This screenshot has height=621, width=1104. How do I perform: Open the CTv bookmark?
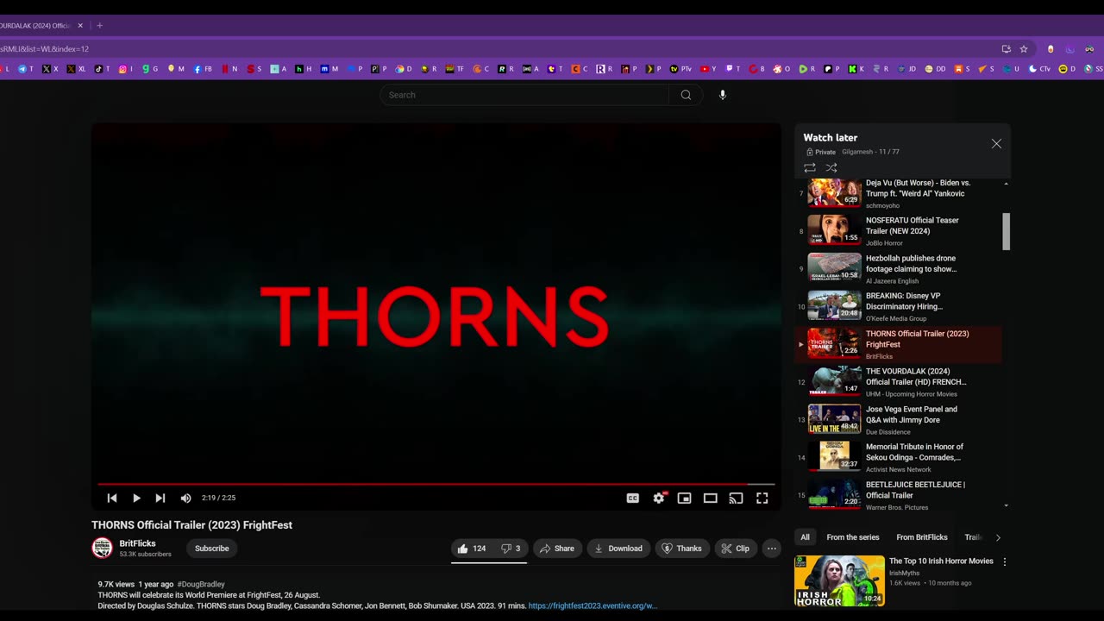1039,69
